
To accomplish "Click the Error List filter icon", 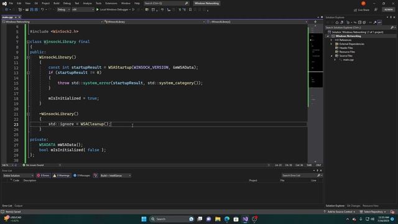I will 96,175.
